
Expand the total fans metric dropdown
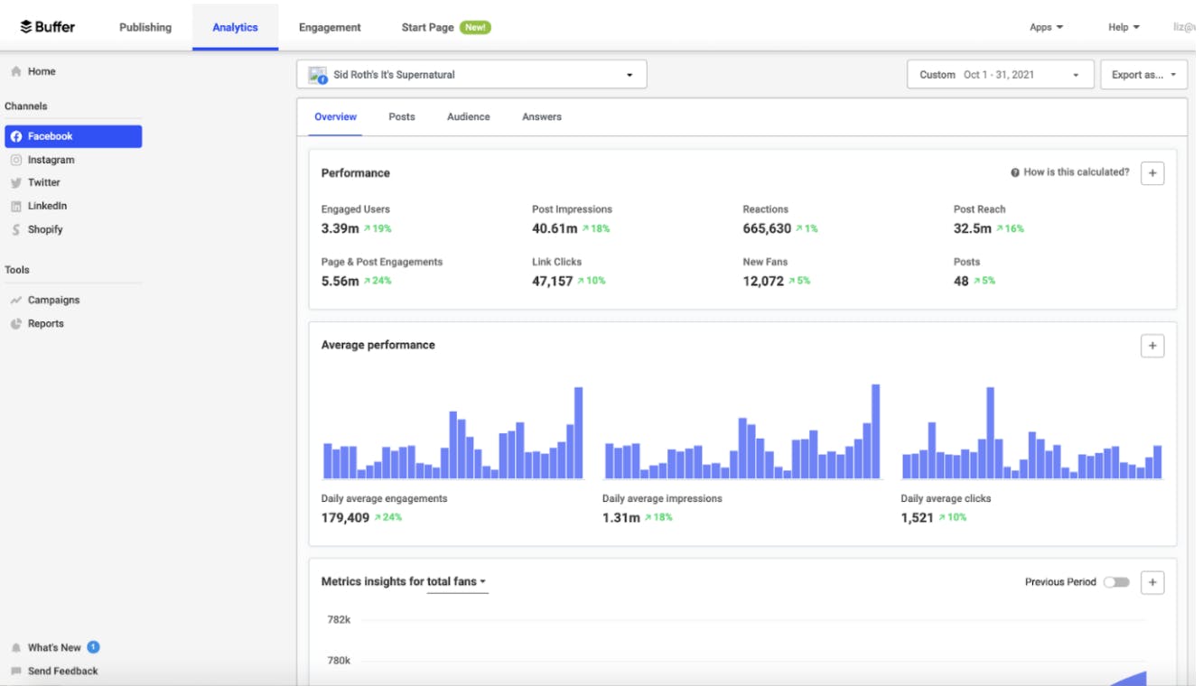(457, 582)
